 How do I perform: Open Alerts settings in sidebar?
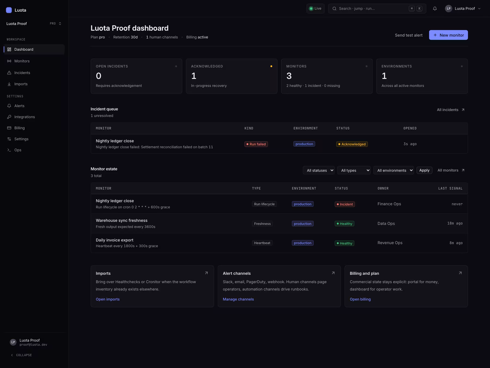point(34,106)
